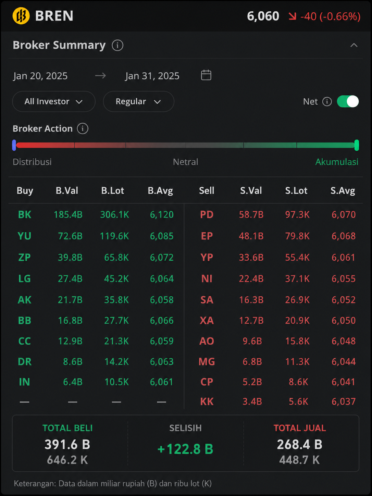Click arrow between start and end dates
372x496 pixels.
(100, 75)
